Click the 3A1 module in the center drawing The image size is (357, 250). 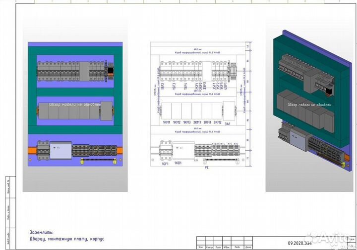point(228,110)
